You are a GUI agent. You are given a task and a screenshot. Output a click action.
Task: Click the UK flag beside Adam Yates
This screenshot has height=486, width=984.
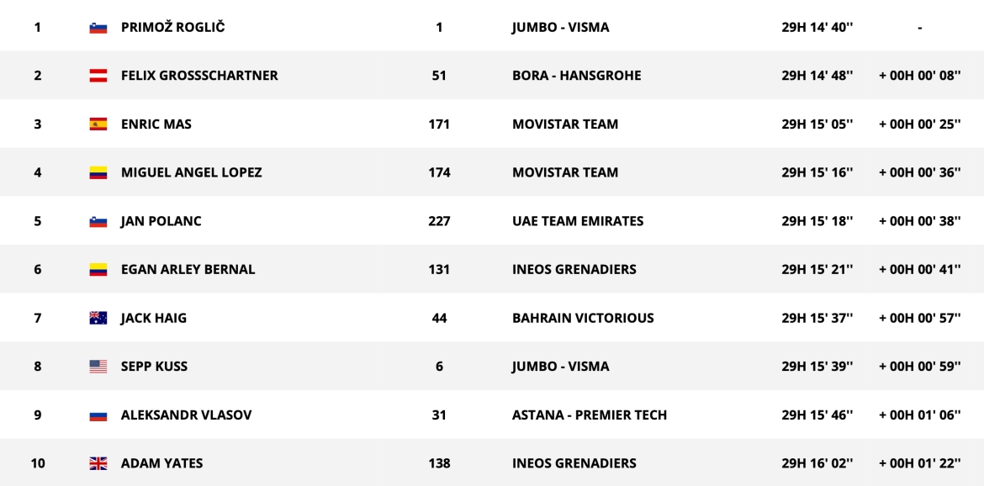tap(98, 463)
